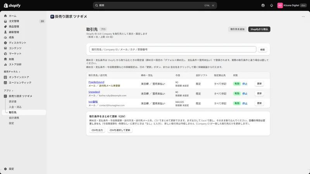Click 停止 in Powderbound row

tap(245, 84)
